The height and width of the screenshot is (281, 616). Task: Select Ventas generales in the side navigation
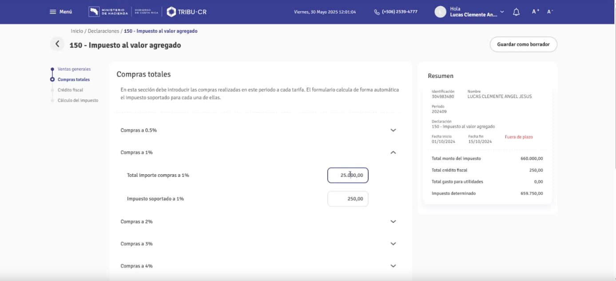74,69
